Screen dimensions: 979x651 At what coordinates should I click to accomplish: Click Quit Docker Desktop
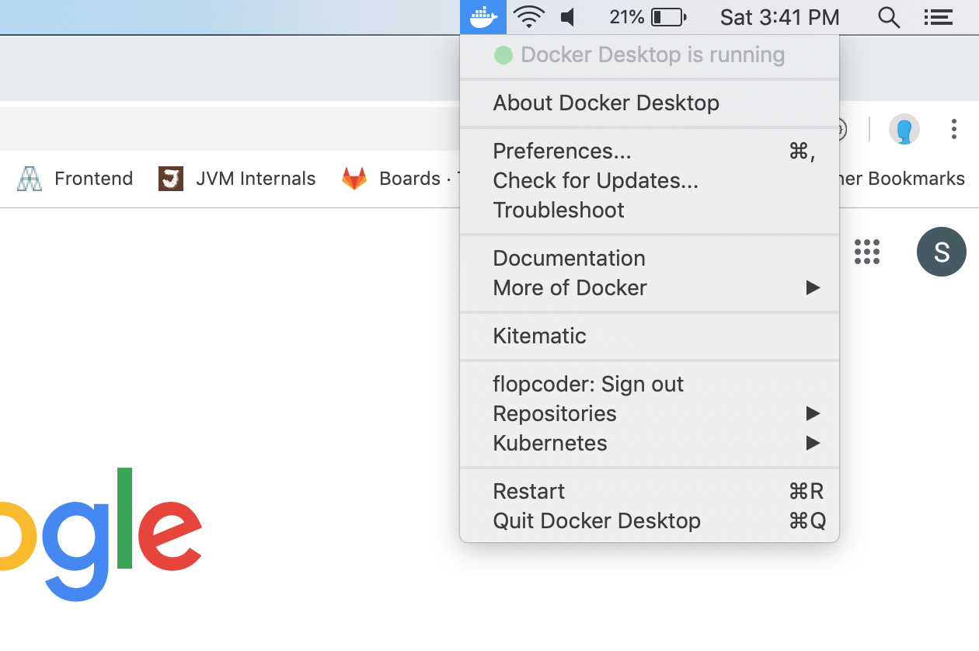point(597,520)
